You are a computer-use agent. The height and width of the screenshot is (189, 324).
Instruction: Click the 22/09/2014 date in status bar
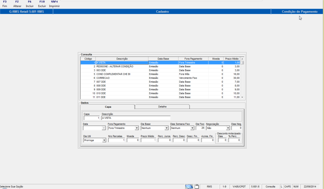coord(310,186)
